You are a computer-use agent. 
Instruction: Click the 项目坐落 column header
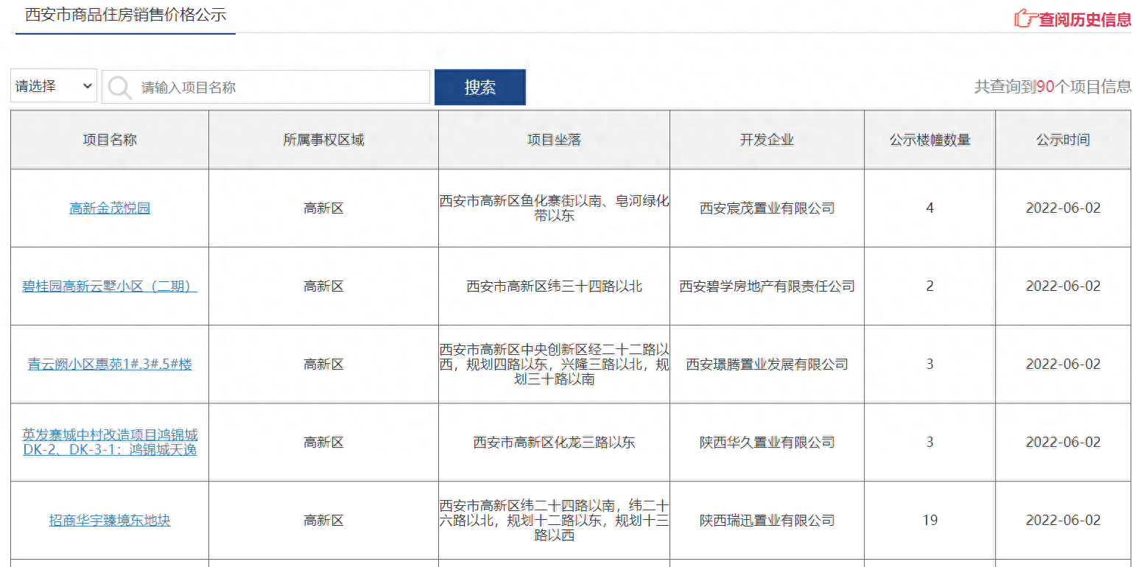(554, 140)
